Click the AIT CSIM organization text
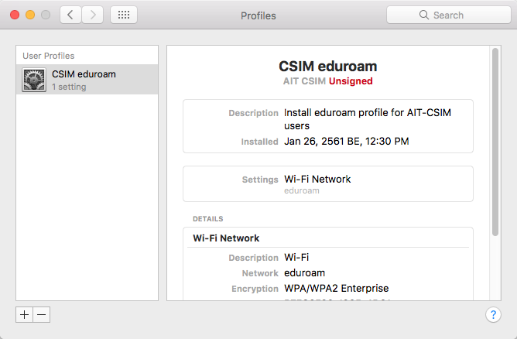517x339 pixels. 304,81
